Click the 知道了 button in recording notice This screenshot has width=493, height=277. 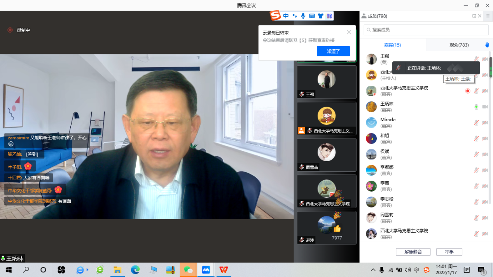(333, 51)
